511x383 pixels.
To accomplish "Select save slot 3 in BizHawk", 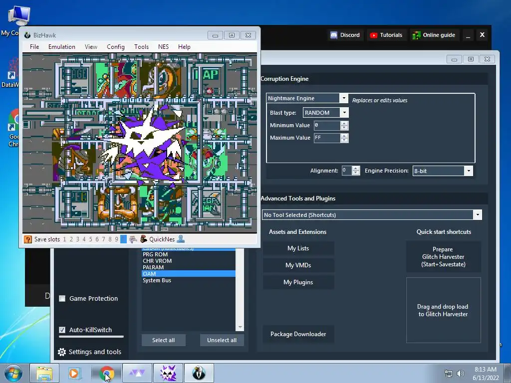I will coord(77,239).
